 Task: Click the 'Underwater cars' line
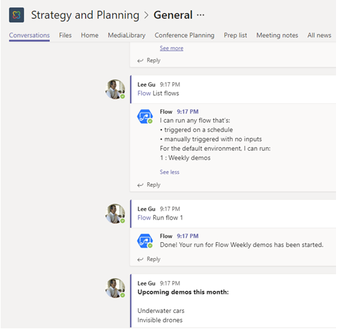[161, 311]
